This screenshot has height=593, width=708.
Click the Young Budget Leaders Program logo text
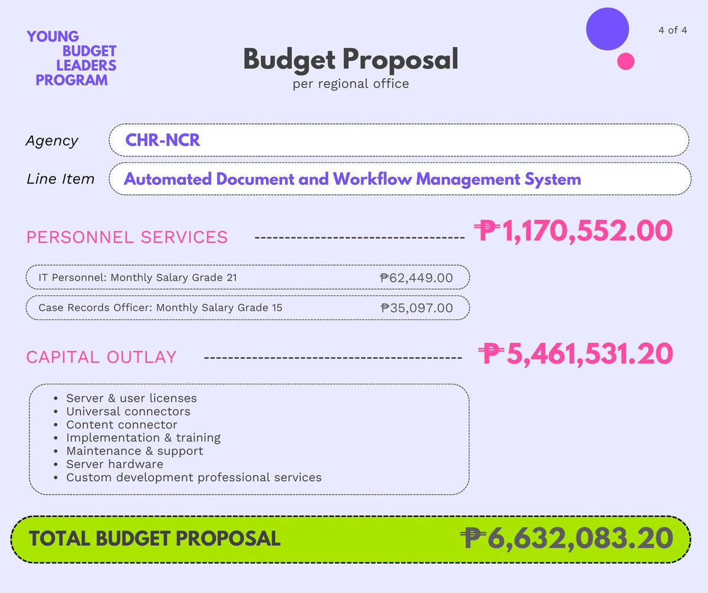click(71, 58)
